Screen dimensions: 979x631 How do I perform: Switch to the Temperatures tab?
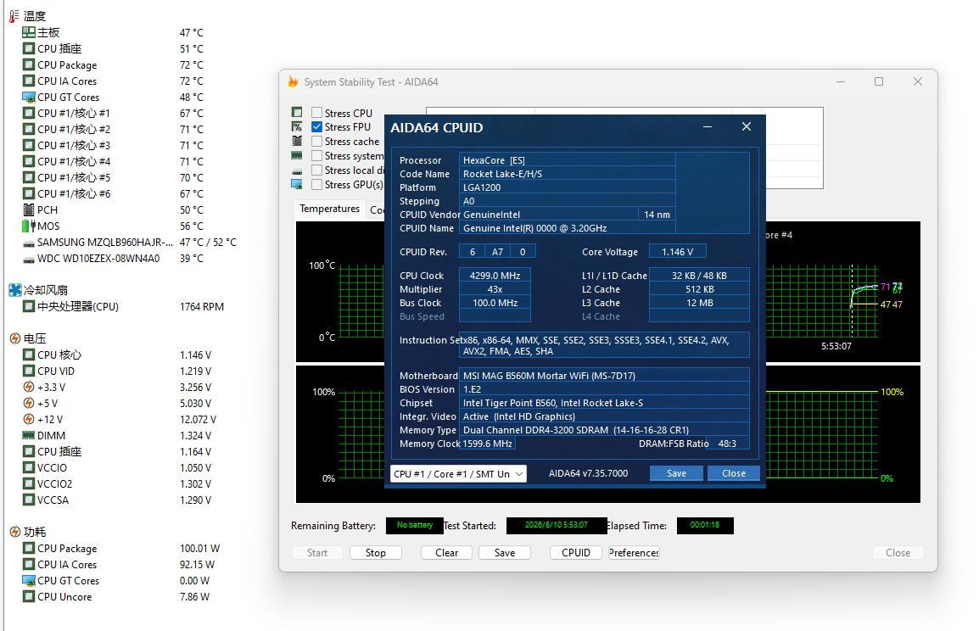coord(330,209)
